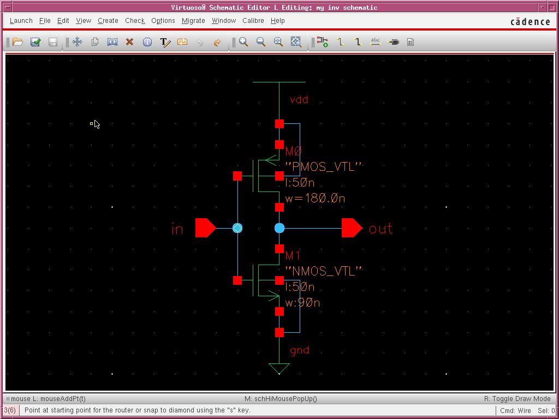Click the Save floppy disk icon

point(53,42)
